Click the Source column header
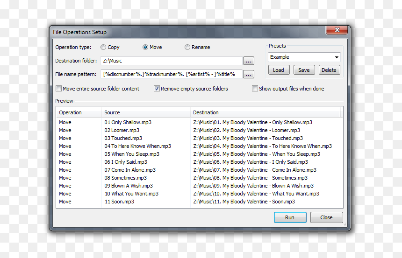This screenshot has width=402, height=258. 146,112
